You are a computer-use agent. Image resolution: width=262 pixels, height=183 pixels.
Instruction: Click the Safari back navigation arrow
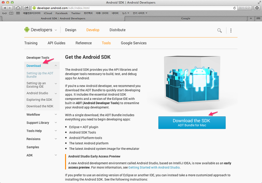(x=5, y=8)
